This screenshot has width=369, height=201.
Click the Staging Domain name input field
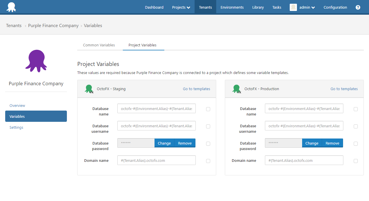point(156,160)
